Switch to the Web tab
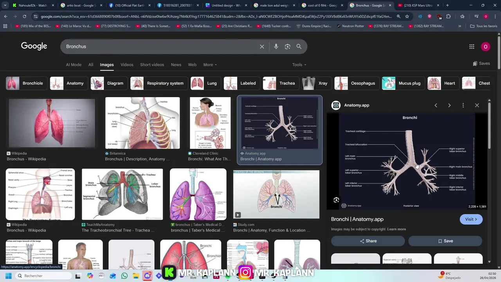The height and width of the screenshot is (282, 501). 192,65
